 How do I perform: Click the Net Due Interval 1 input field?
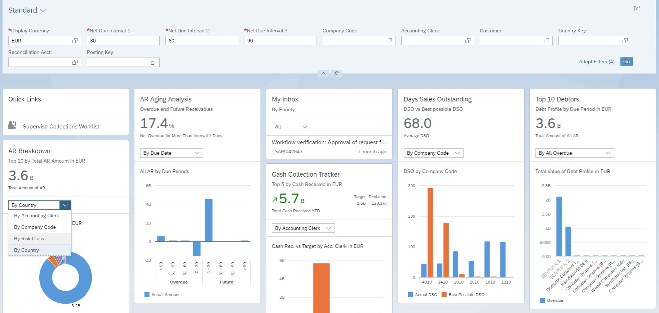(123, 41)
